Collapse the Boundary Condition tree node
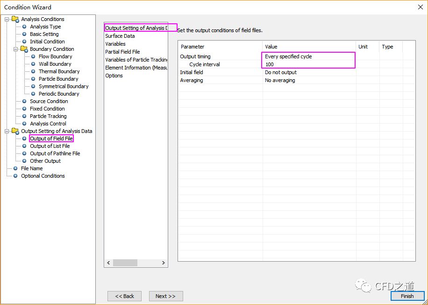 (x=16, y=49)
